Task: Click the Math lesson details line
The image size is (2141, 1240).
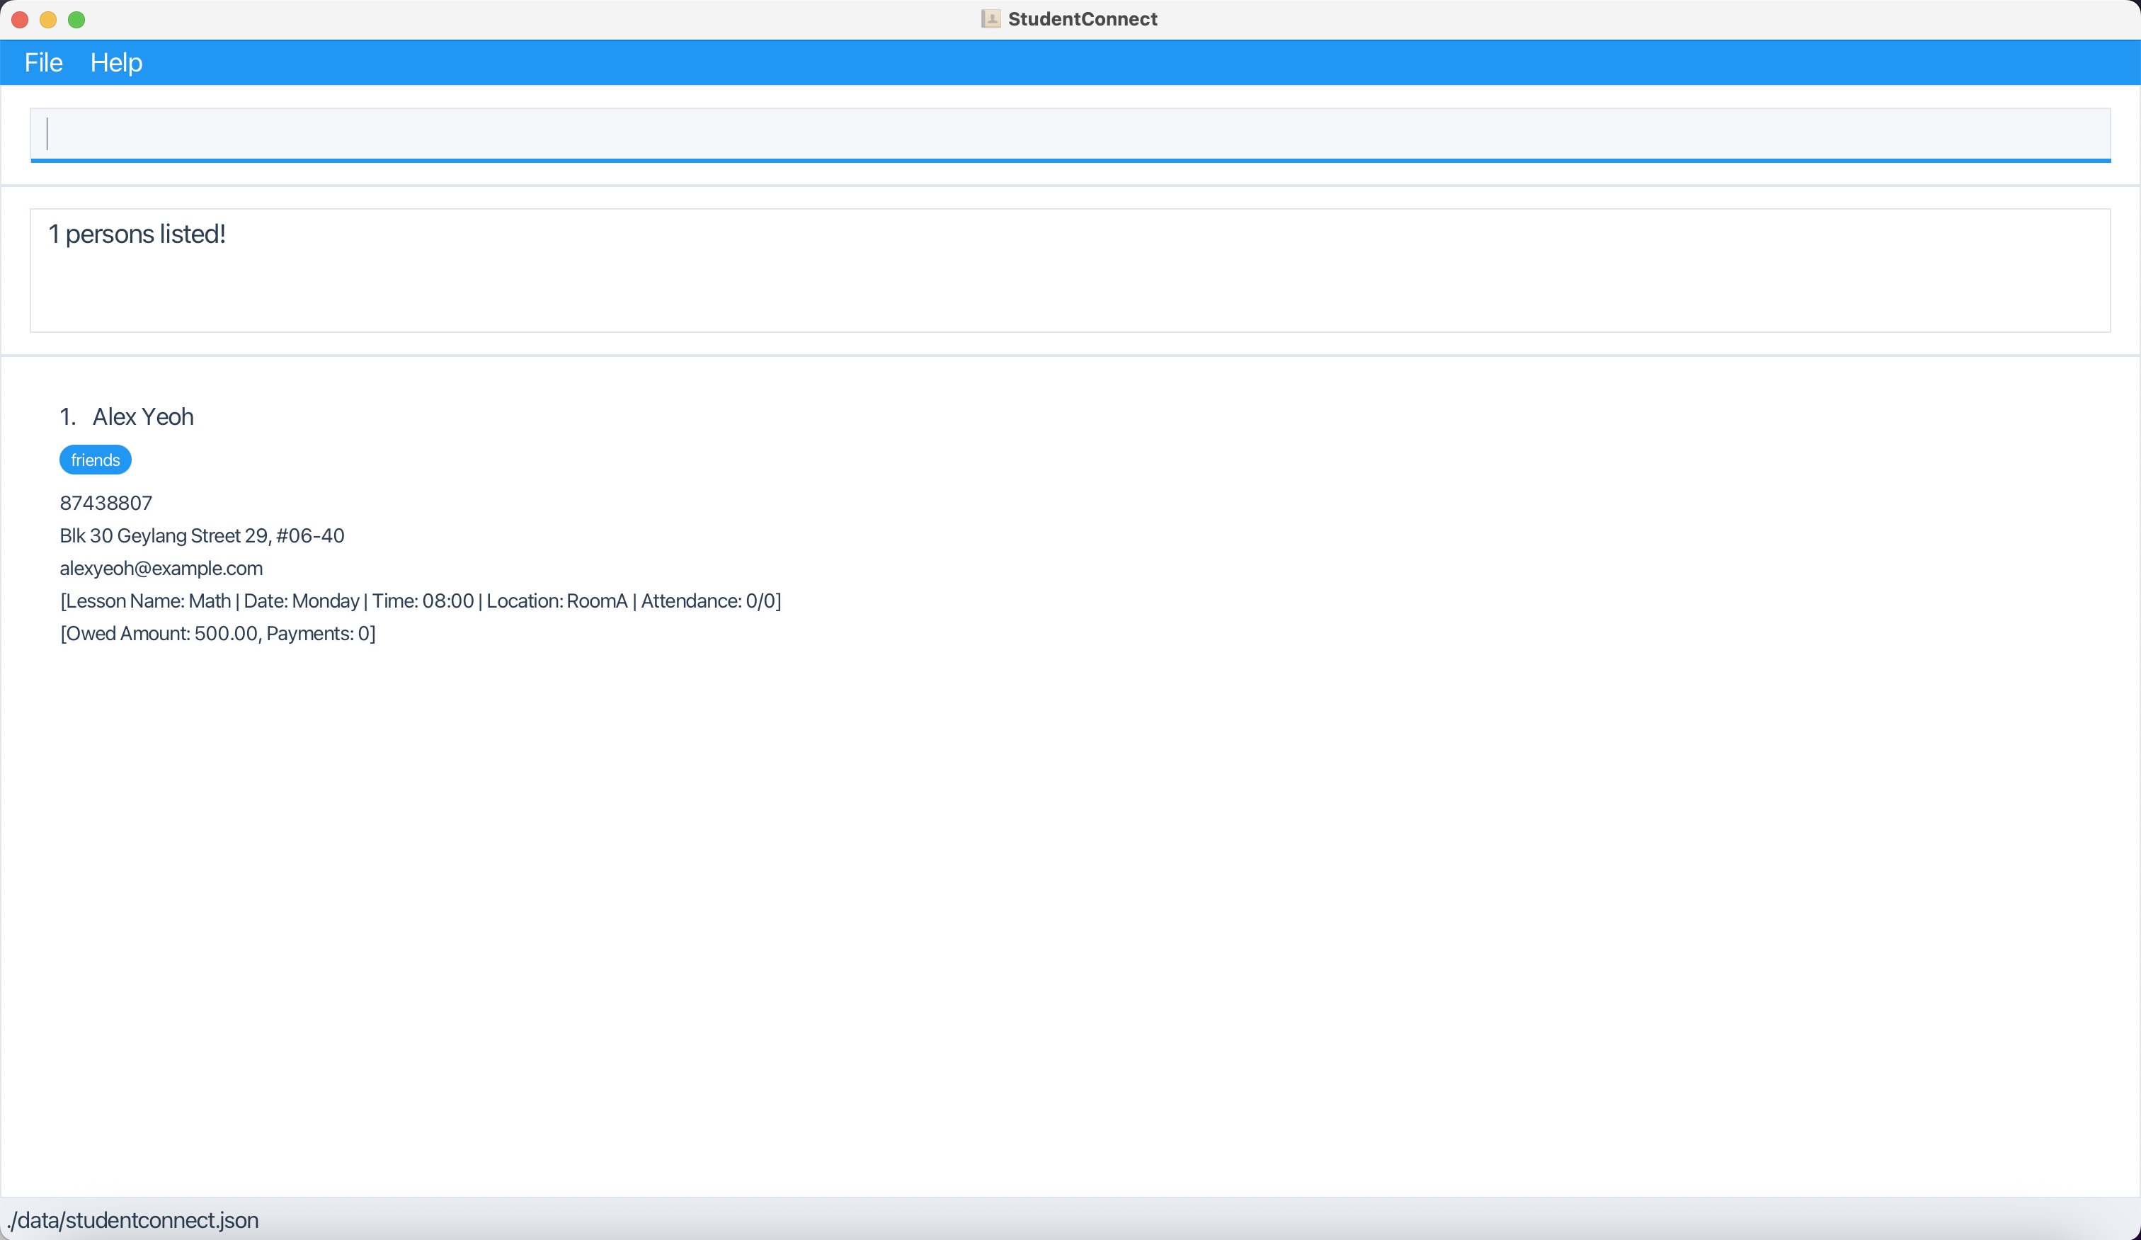Action: coord(420,601)
